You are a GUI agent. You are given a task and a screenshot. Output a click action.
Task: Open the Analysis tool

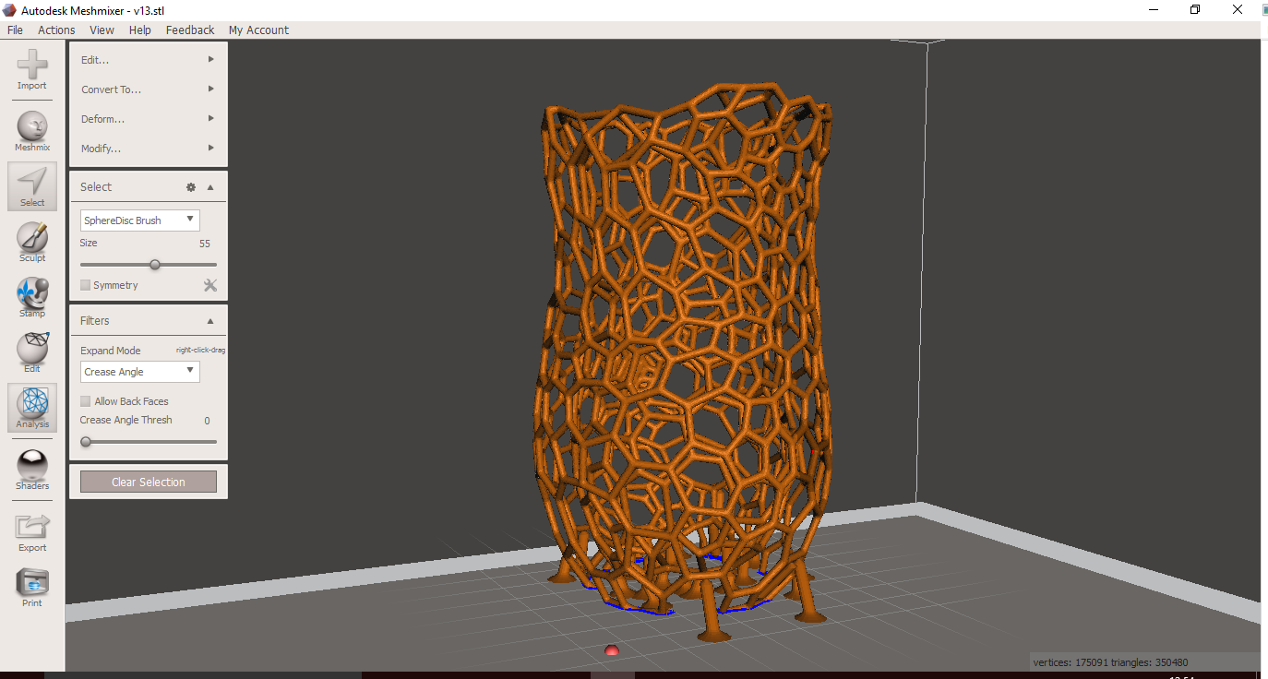click(32, 408)
